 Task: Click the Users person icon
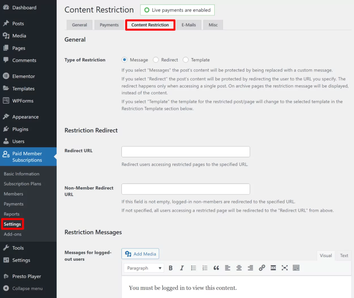coord(6,141)
